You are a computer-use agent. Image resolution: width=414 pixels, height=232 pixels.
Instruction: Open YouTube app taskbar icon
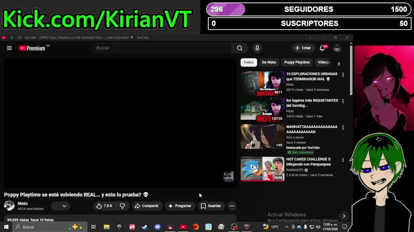click(x=183, y=227)
